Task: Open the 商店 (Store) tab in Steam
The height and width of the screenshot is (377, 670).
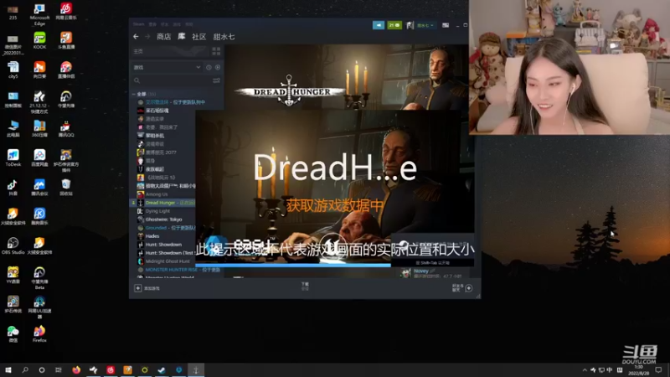Action: point(163,37)
